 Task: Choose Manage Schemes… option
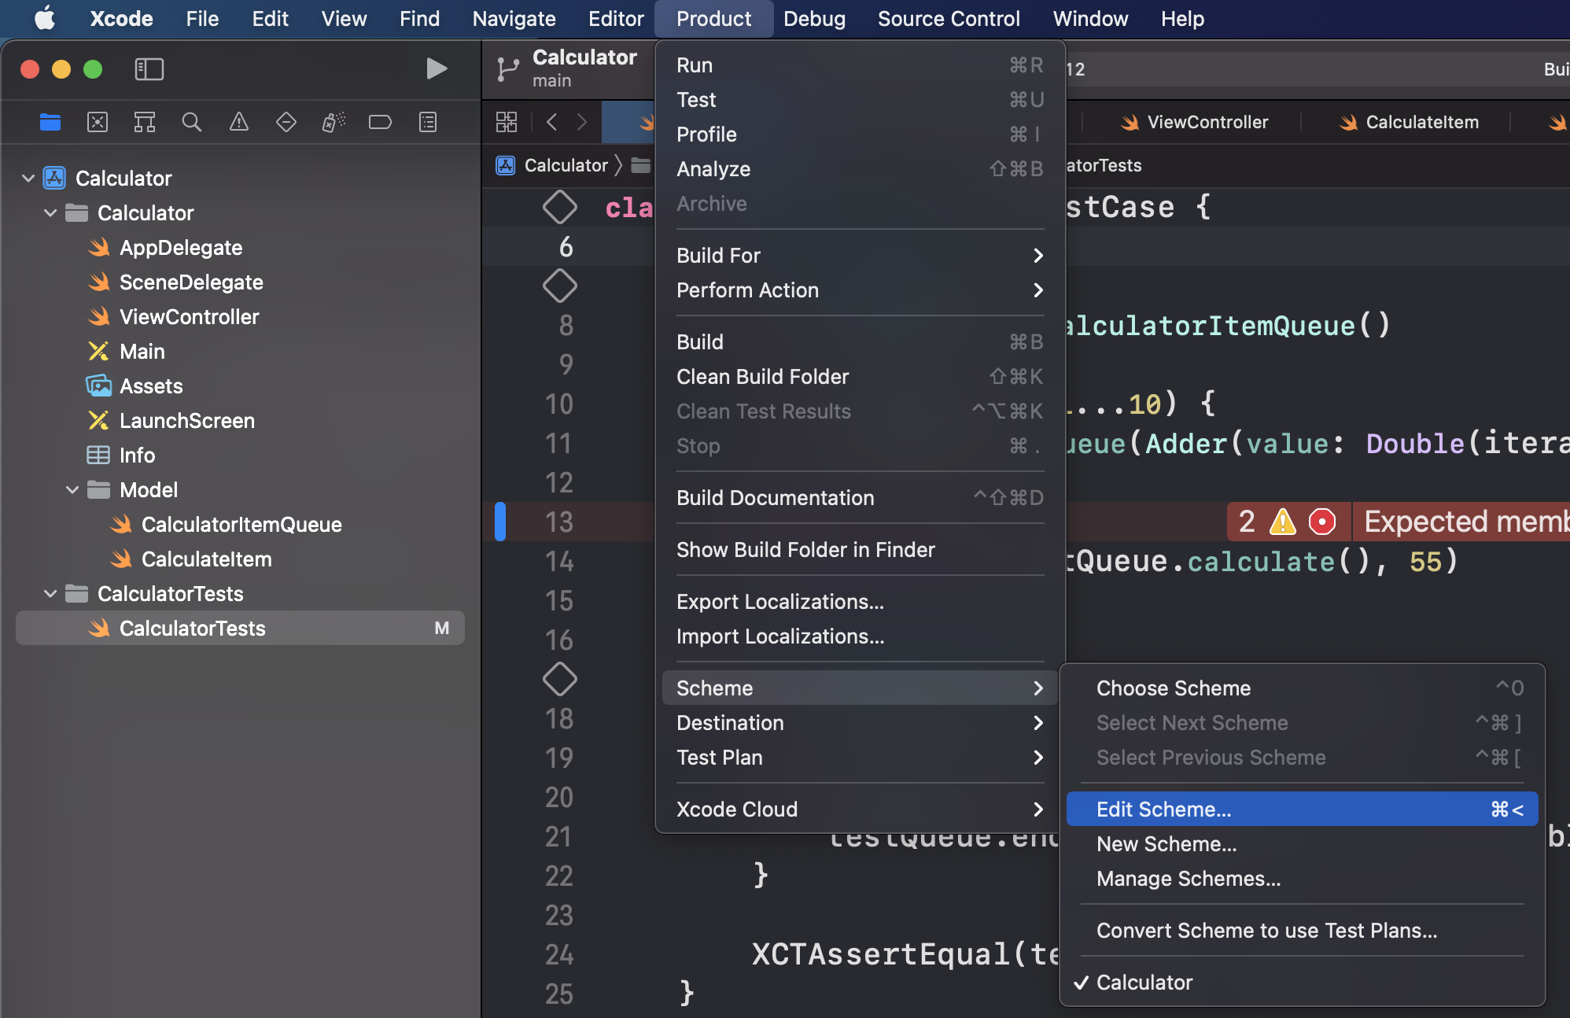click(x=1302, y=879)
